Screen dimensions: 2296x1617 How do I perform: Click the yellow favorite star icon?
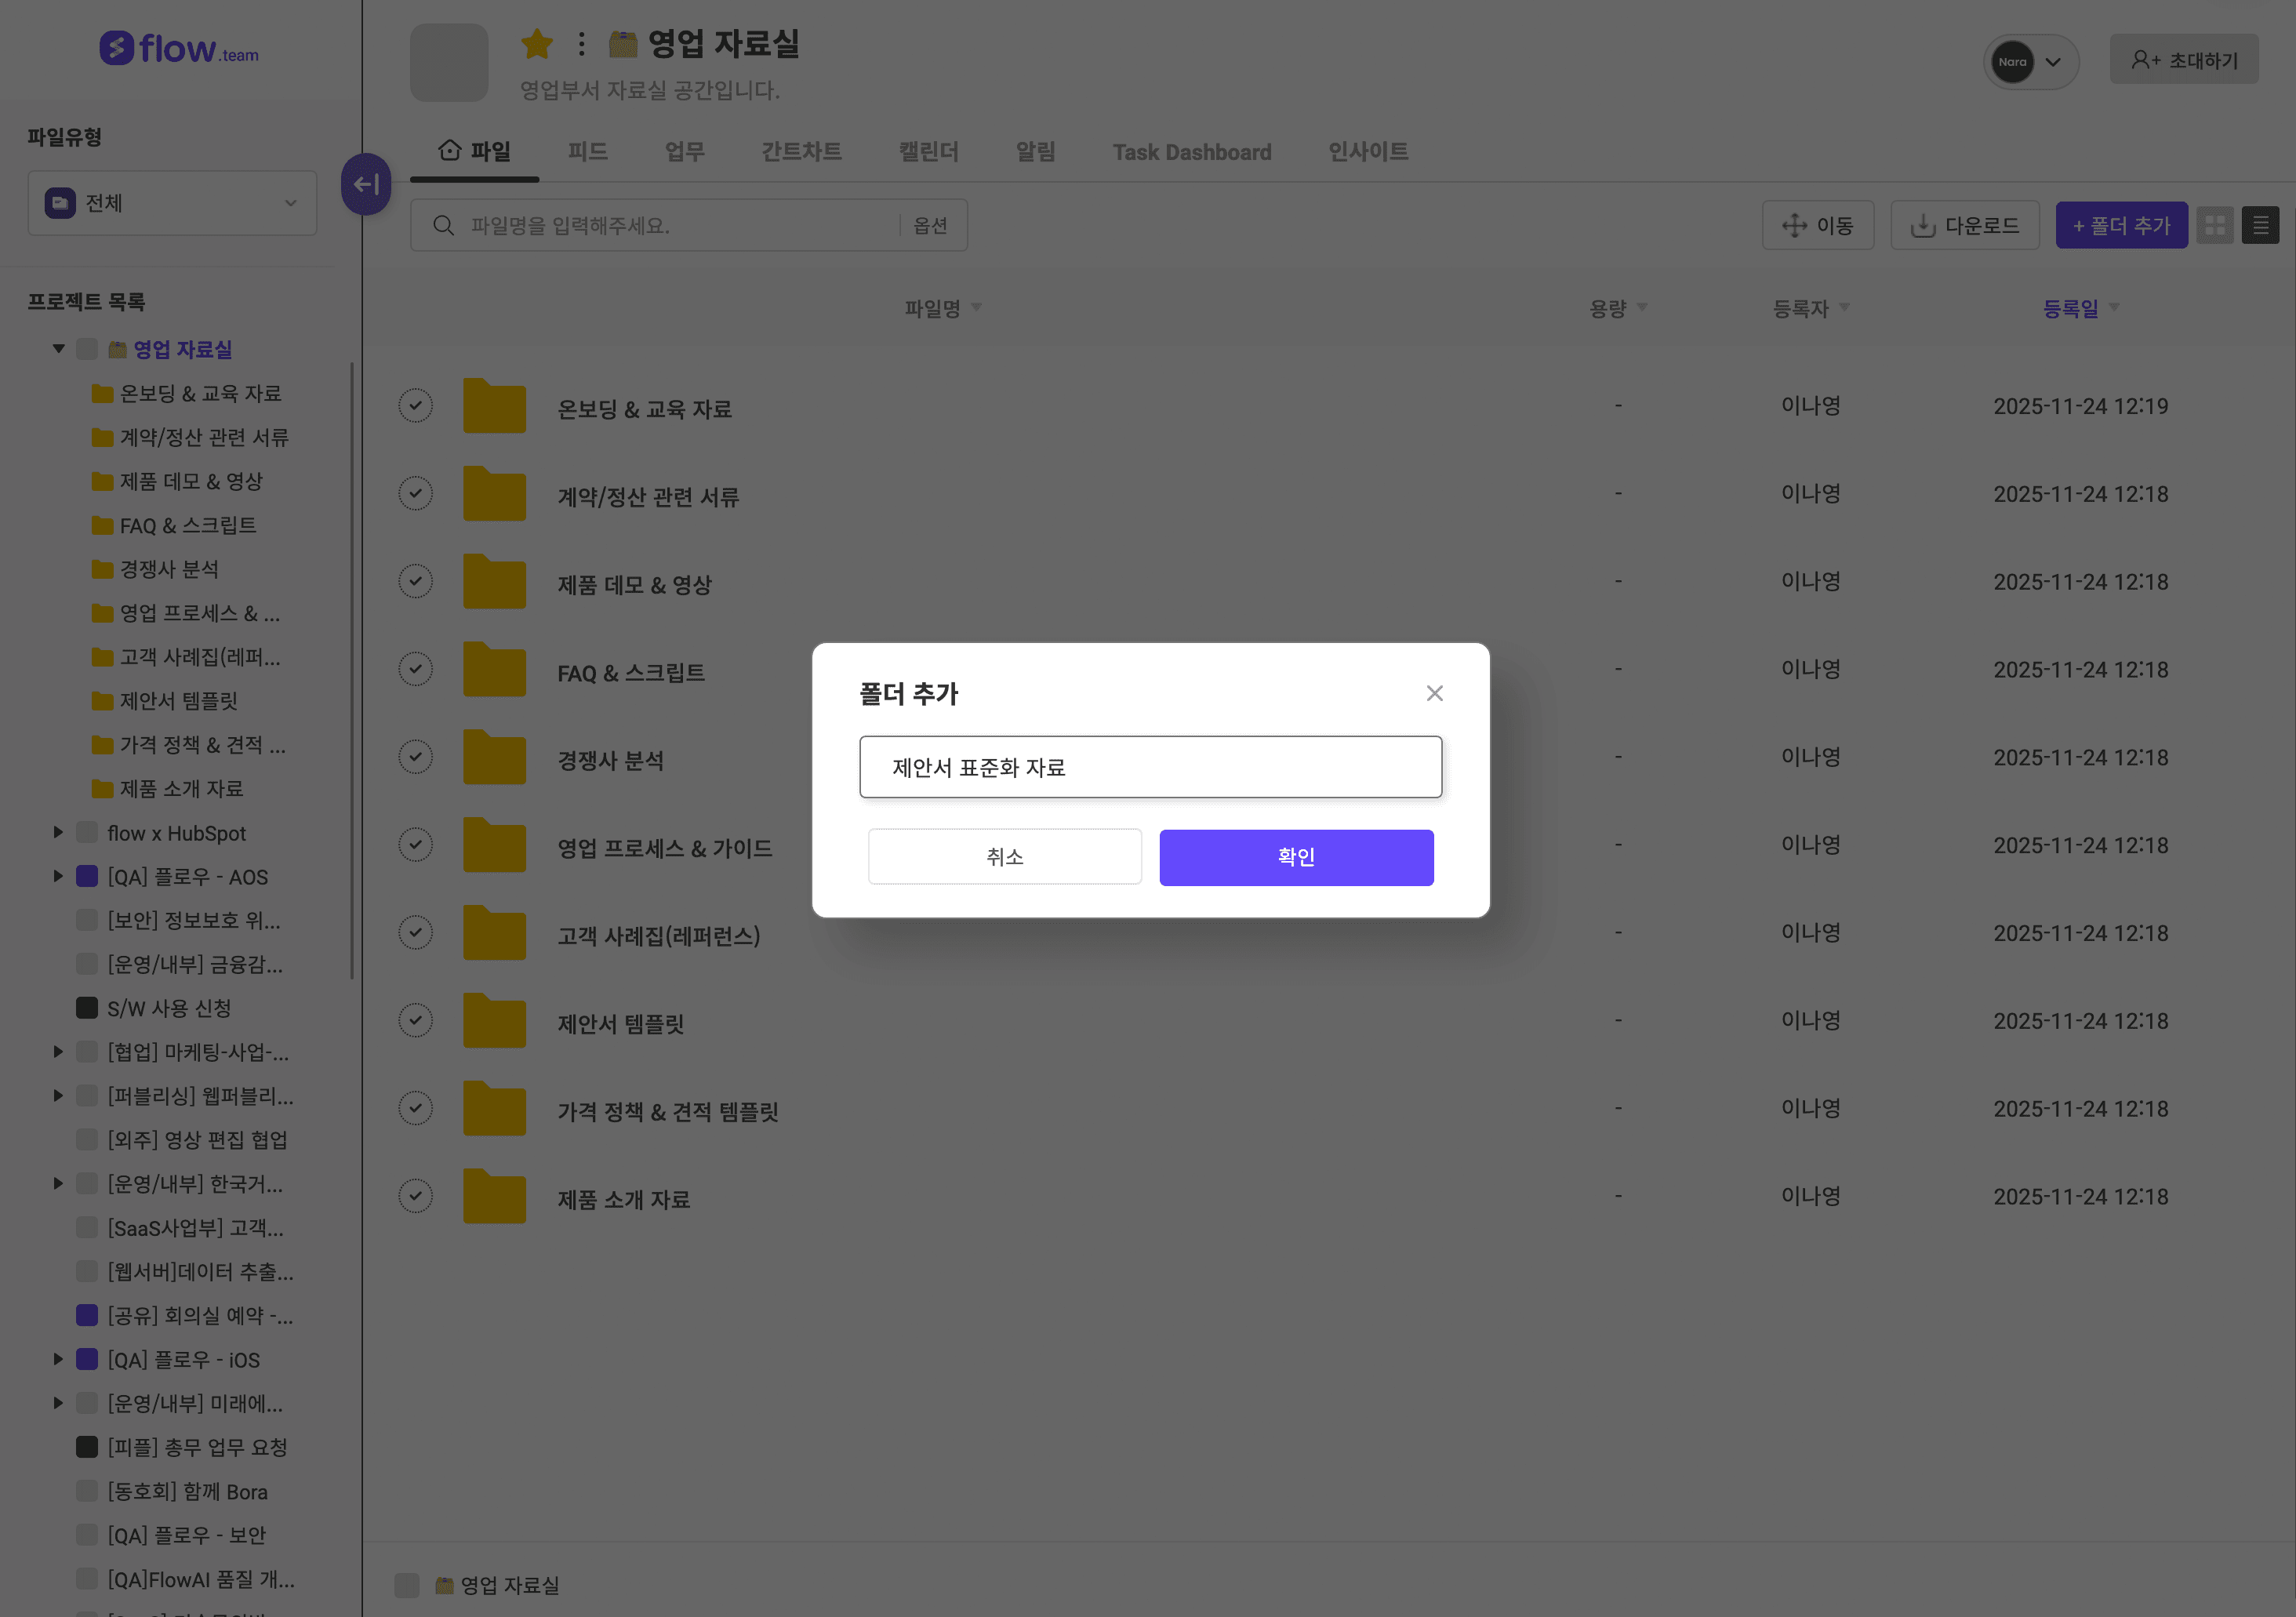(537, 44)
